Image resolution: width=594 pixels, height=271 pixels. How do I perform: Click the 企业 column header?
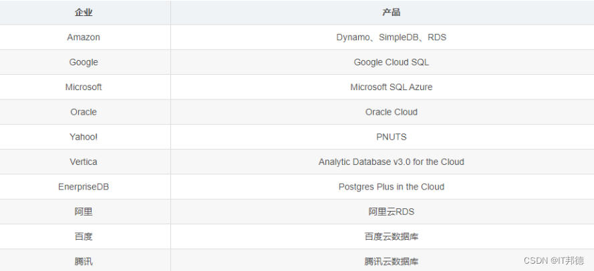[84, 12]
